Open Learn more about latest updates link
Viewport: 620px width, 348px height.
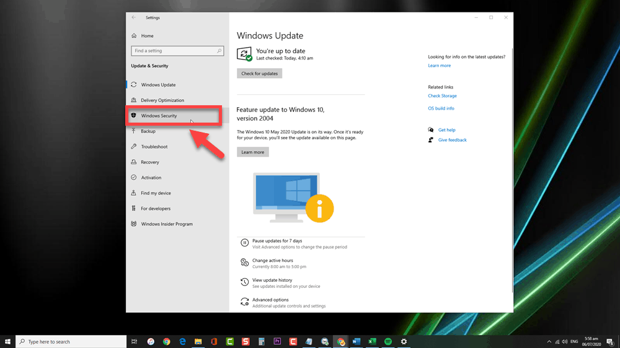click(439, 66)
